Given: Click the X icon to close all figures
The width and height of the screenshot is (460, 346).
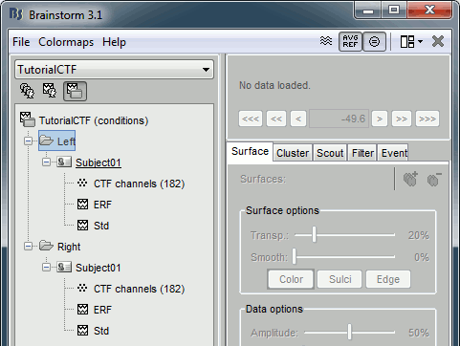Looking at the screenshot, I should [x=438, y=41].
